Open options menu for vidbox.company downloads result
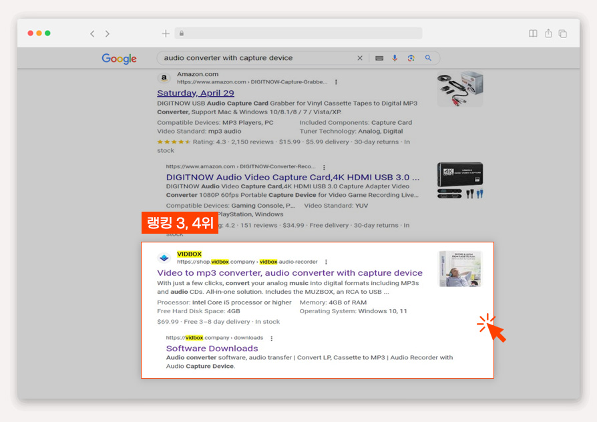Viewport: 597px width, 422px height. 272,339
